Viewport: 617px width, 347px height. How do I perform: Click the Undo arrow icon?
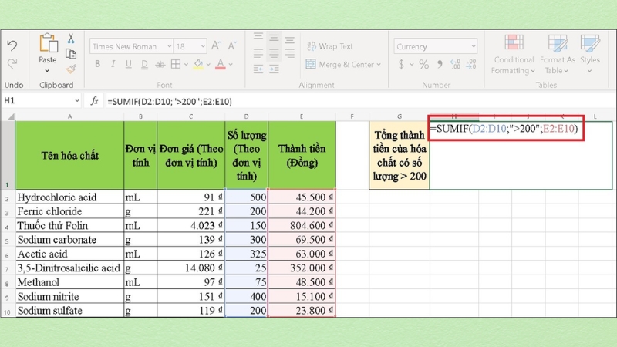coord(12,46)
